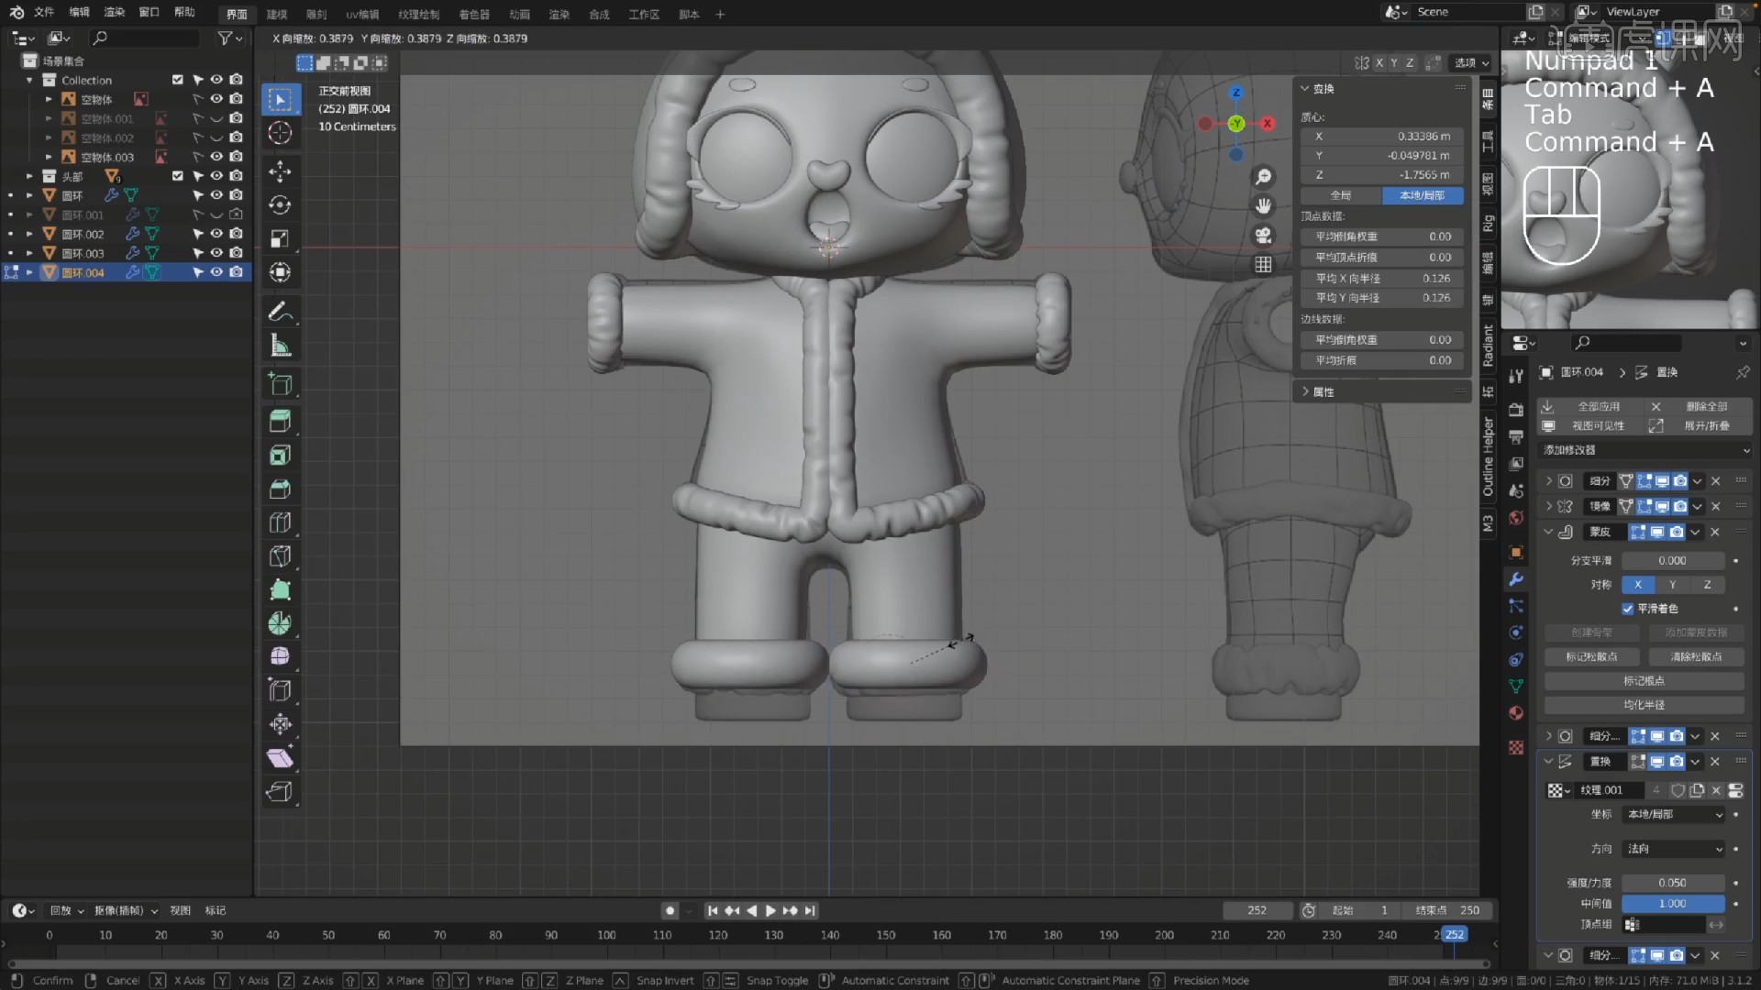
Task: Toggle skin symmetry Z axis
Action: 1707,585
